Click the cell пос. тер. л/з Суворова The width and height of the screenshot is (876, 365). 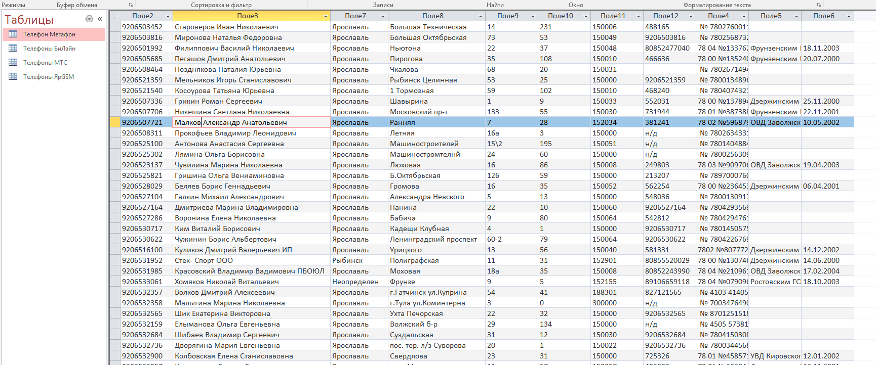[436, 345]
